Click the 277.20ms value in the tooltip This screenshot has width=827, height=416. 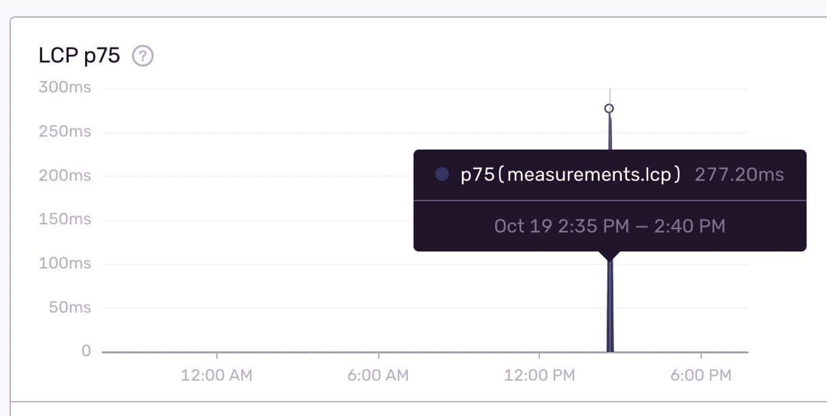click(x=739, y=175)
